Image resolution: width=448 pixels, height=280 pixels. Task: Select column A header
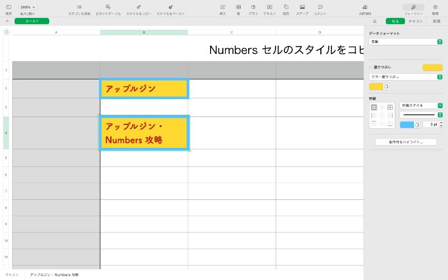pos(57,32)
